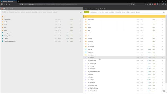Click file icon beside .bashrc
The image size is (167, 94).
[x=3, y=38]
